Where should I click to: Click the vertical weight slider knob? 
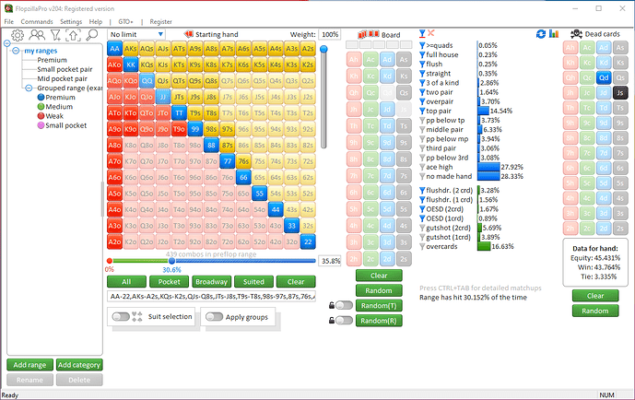click(x=323, y=50)
